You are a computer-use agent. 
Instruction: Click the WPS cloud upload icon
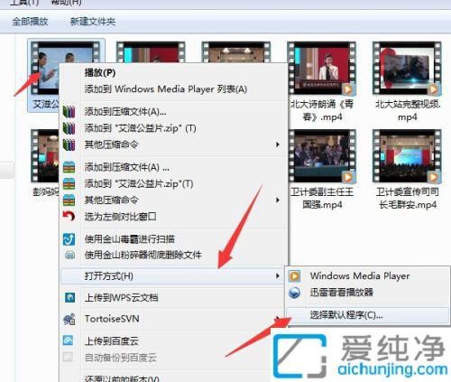[69, 298]
